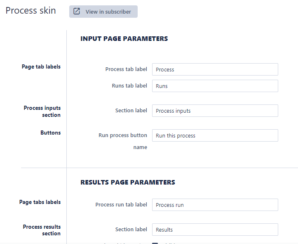The width and height of the screenshot is (298, 244).
Task: Click the 'Process results section' group heading
Action: [42, 230]
